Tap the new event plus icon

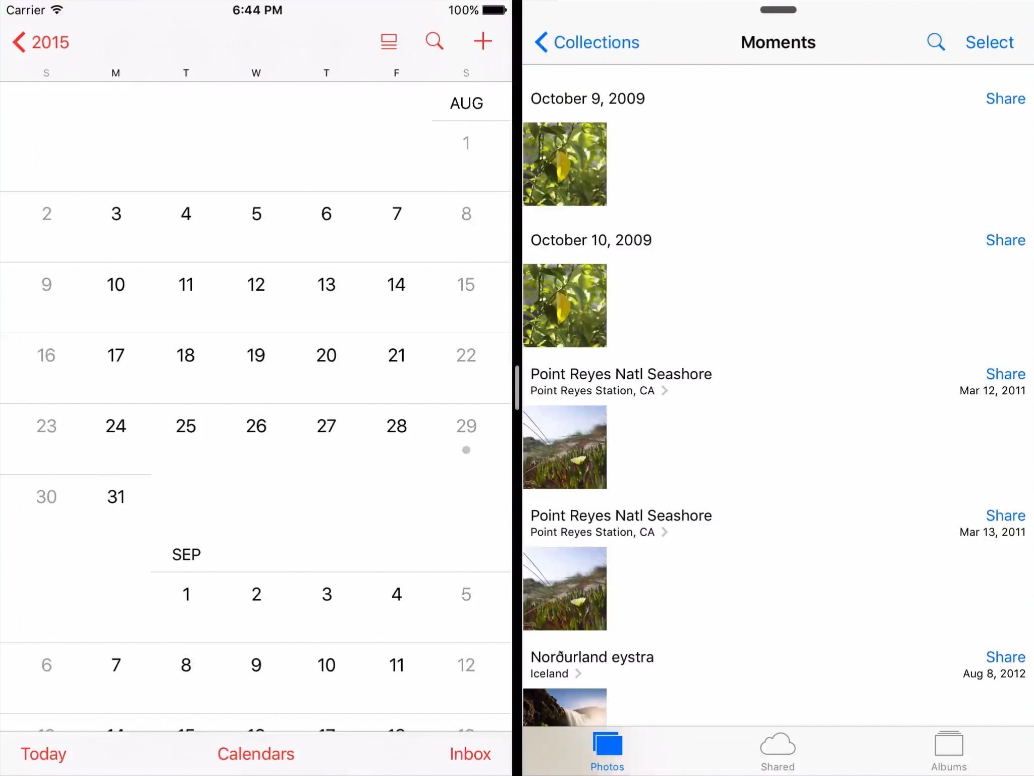click(x=483, y=41)
